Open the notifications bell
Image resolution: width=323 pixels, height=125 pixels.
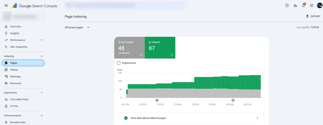(303, 6)
